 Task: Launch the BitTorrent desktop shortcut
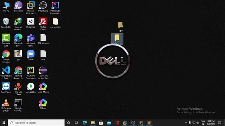pos(18,7)
